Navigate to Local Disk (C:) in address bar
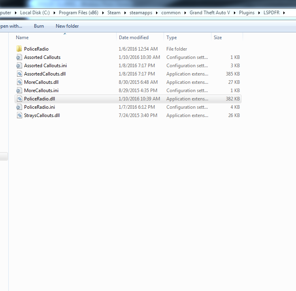 pos(35,13)
